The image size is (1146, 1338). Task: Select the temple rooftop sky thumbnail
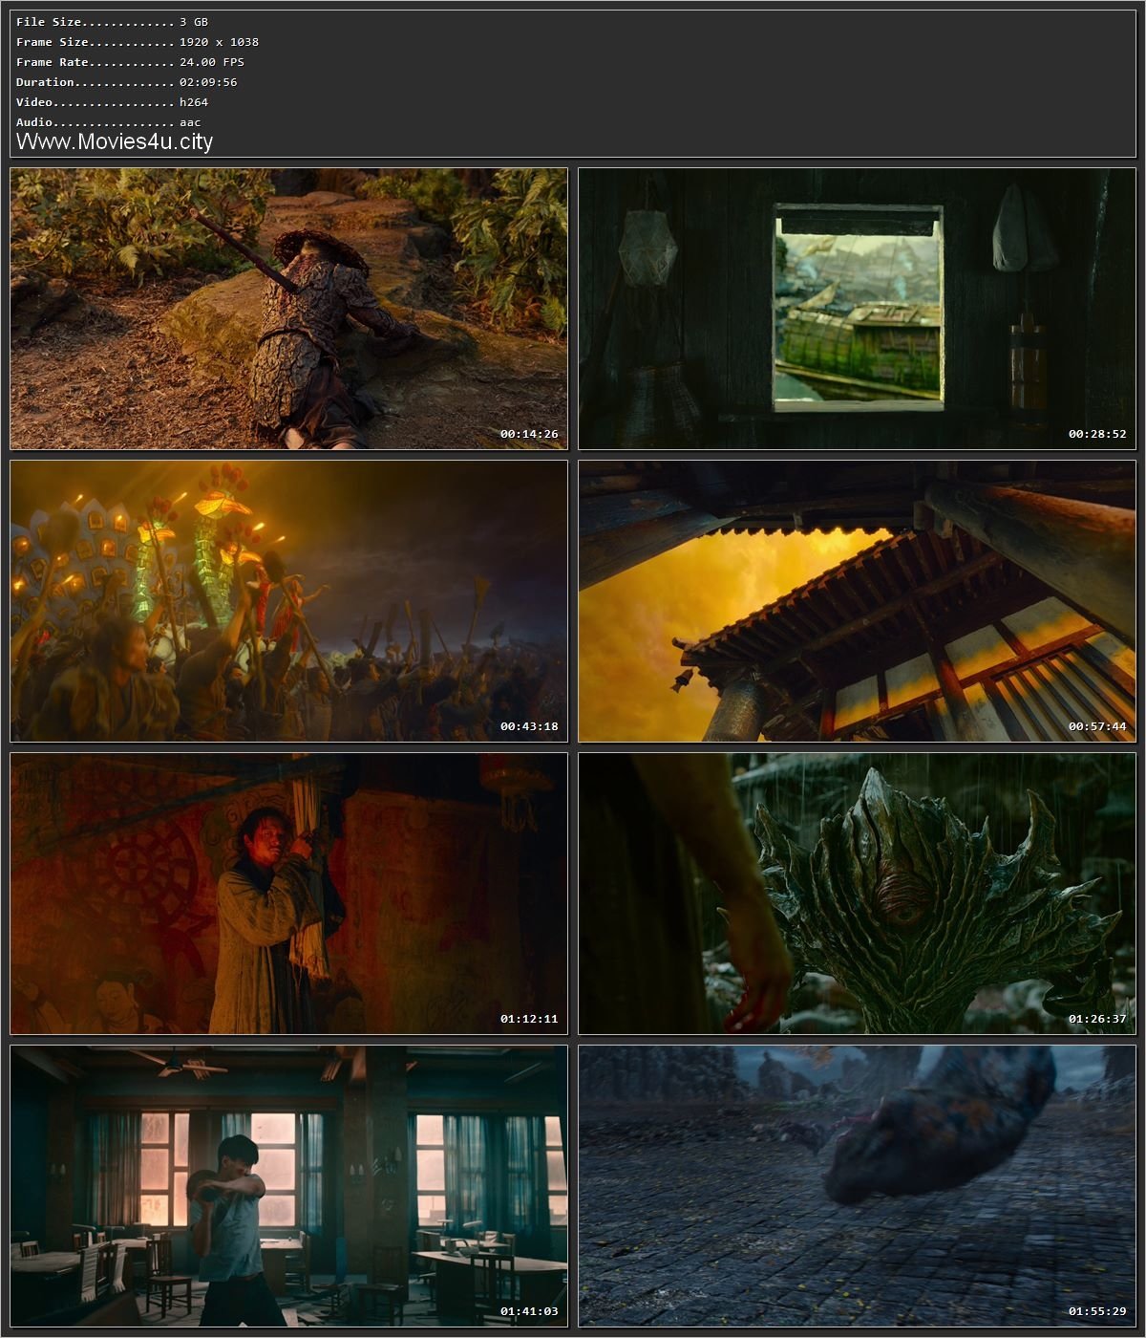[x=859, y=600]
